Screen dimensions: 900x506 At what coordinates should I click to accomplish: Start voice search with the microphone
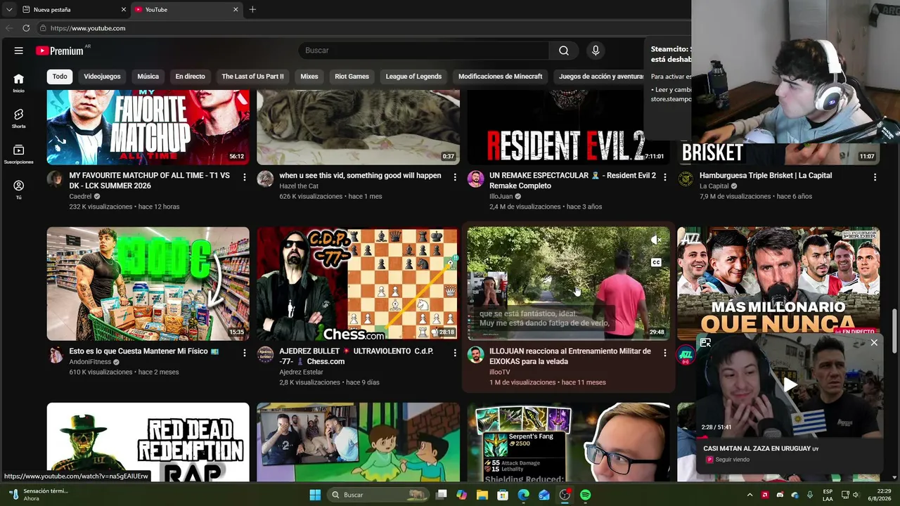pyautogui.click(x=596, y=51)
